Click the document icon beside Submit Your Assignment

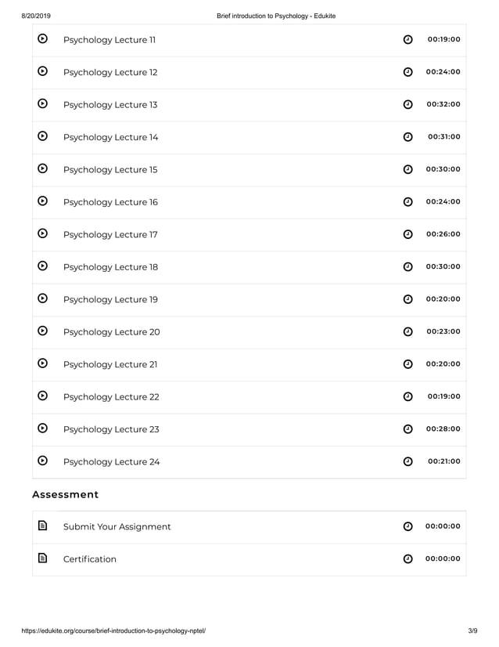[42, 526]
